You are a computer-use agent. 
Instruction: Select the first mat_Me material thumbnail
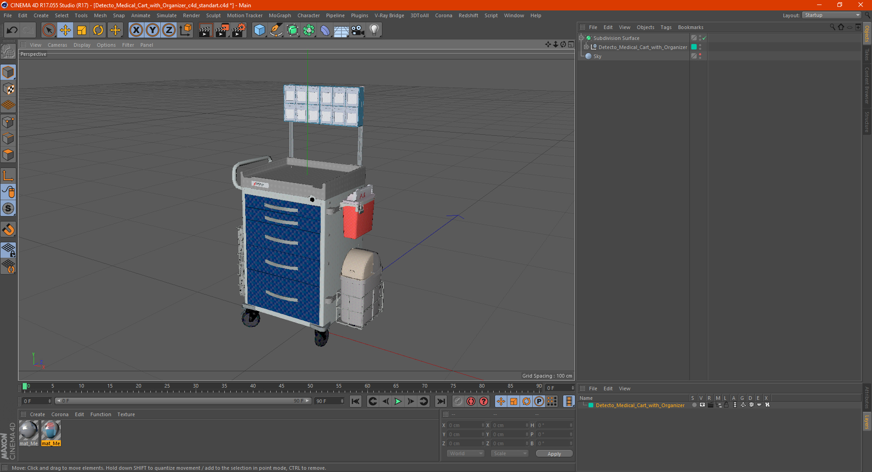(x=29, y=433)
